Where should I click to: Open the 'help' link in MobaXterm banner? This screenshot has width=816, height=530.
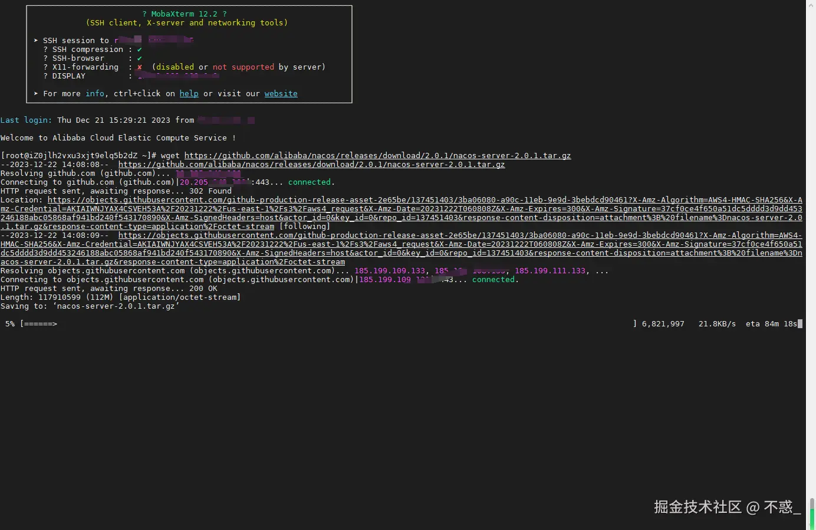[189, 93]
